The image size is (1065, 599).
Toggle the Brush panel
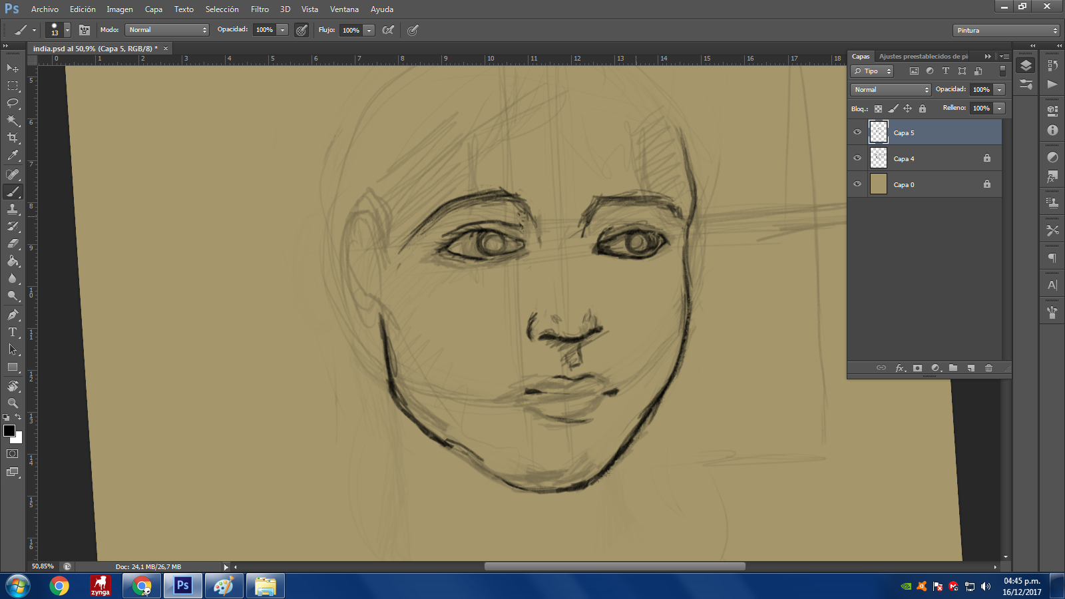(x=85, y=30)
